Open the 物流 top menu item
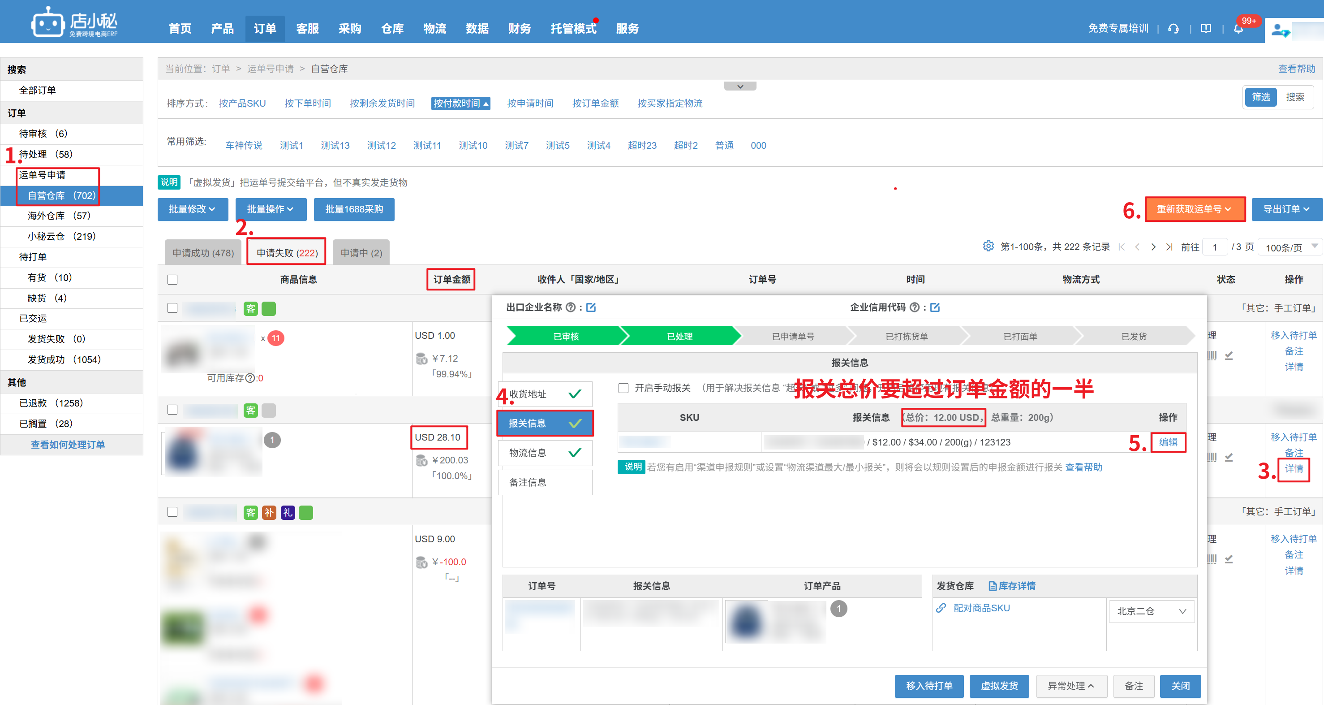 click(434, 29)
